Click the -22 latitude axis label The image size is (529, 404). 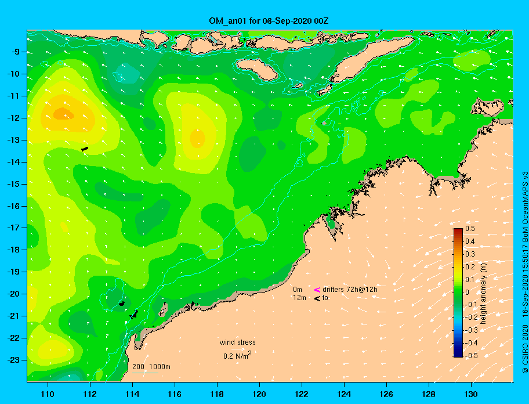click(13, 338)
